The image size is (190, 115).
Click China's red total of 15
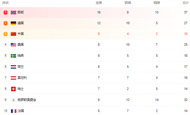[x=186, y=34]
